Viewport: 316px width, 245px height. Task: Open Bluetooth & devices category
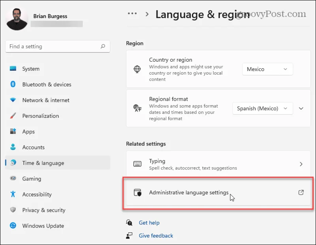pos(58,84)
